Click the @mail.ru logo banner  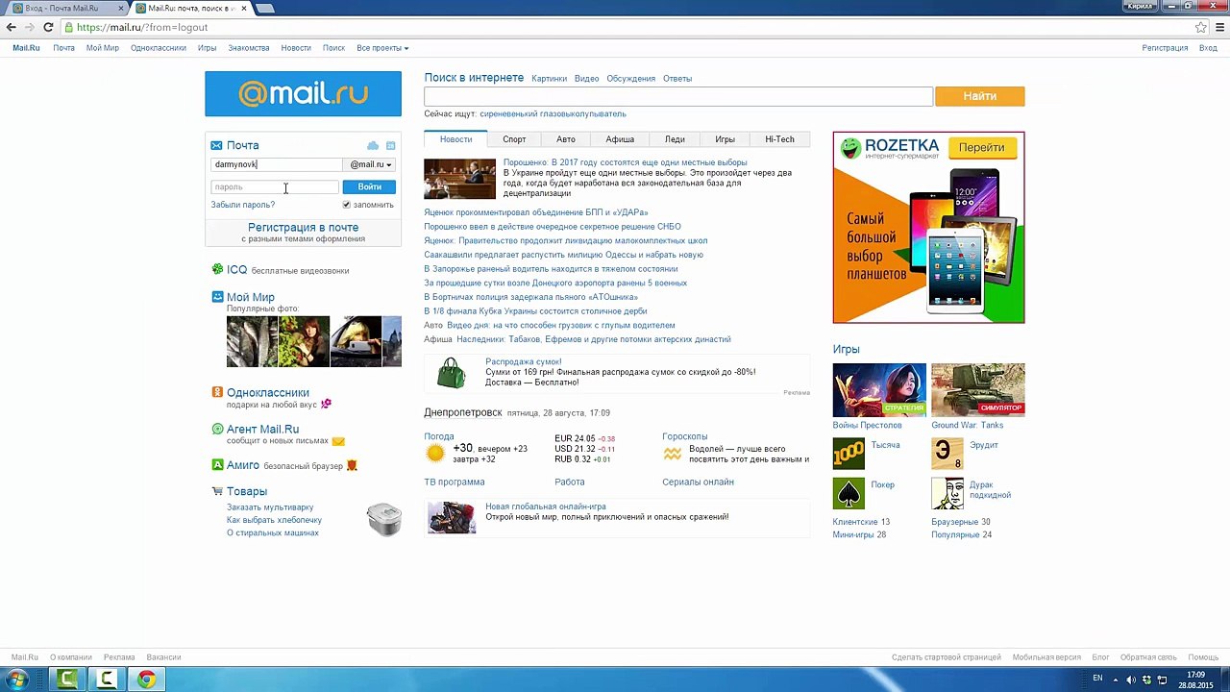pyautogui.click(x=303, y=93)
